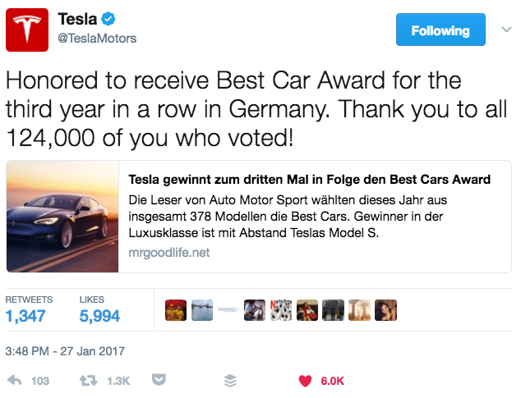Viewport: 521px width, 398px height.
Task: Click the blue verified badge
Action: coord(110,19)
